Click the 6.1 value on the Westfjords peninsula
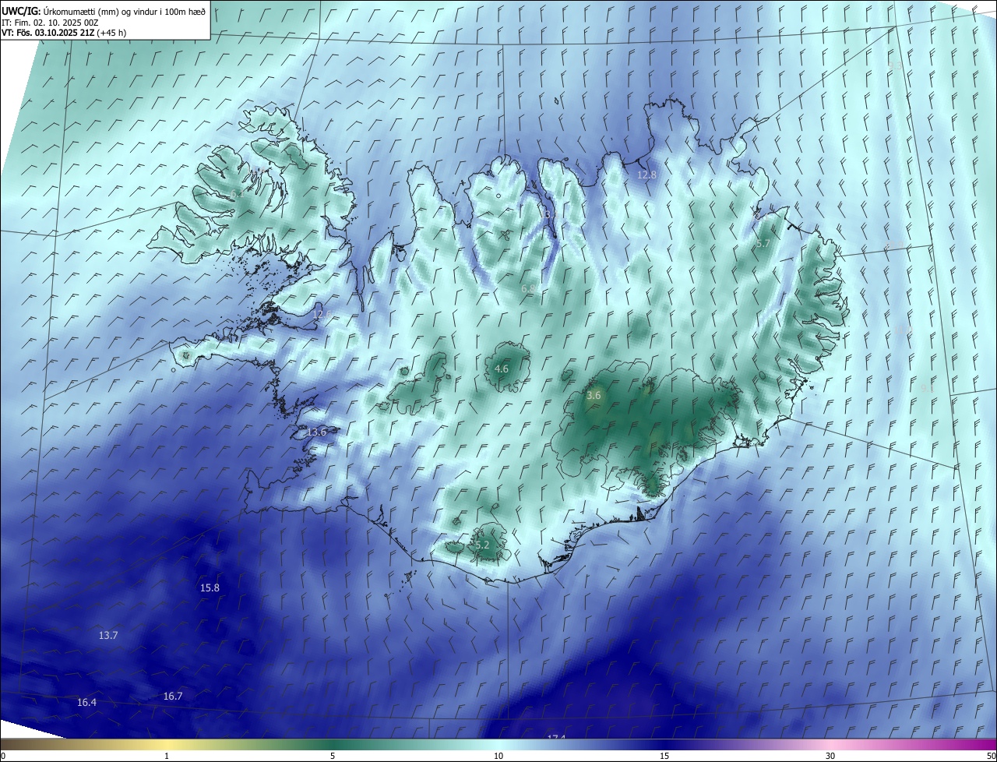Image resolution: width=997 pixels, height=762 pixels. click(x=237, y=193)
